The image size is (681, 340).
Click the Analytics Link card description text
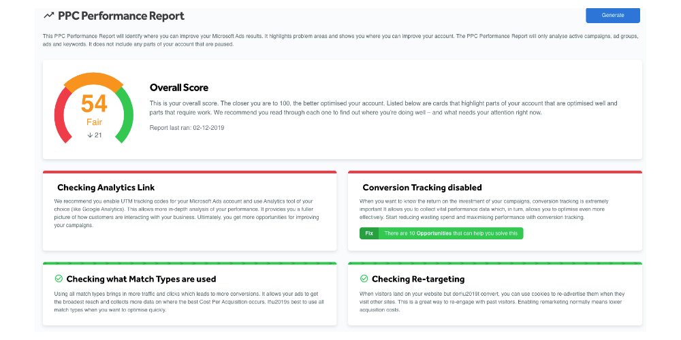pyautogui.click(x=187, y=214)
